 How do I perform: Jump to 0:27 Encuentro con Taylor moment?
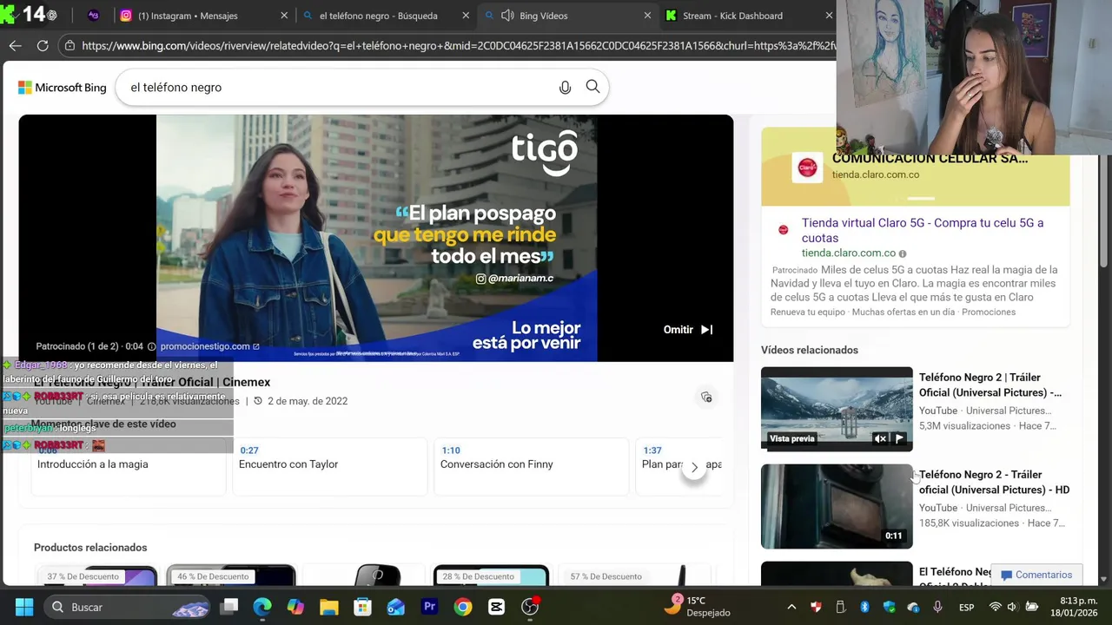(329, 466)
